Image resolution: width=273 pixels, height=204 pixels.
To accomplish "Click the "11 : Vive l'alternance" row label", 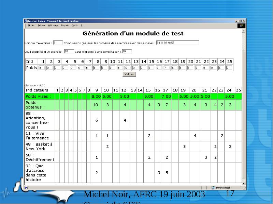I will [x=37, y=136].
